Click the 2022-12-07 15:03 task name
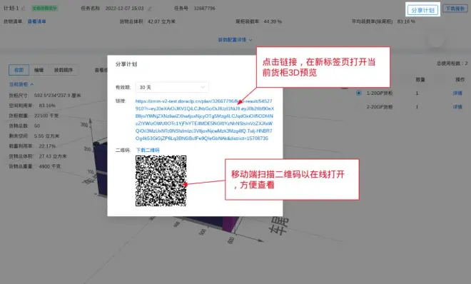Image resolution: width=471 pixels, height=284 pixels. [x=124, y=9]
